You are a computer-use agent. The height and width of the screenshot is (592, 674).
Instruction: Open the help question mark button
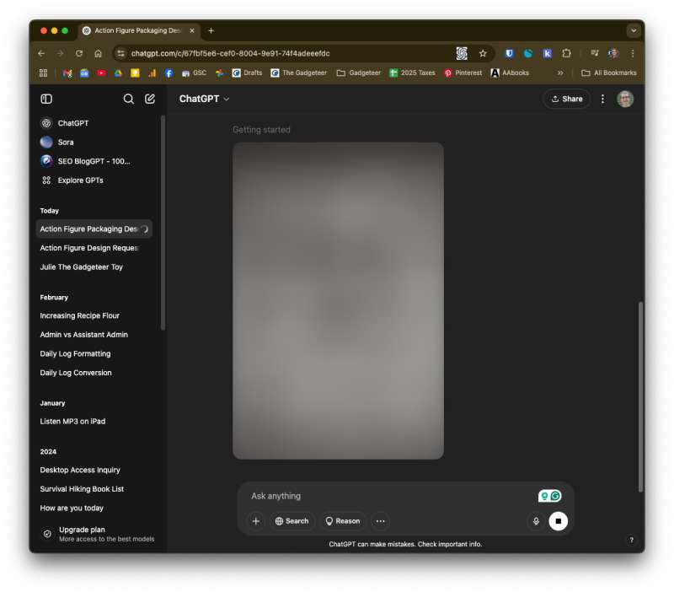click(x=631, y=540)
